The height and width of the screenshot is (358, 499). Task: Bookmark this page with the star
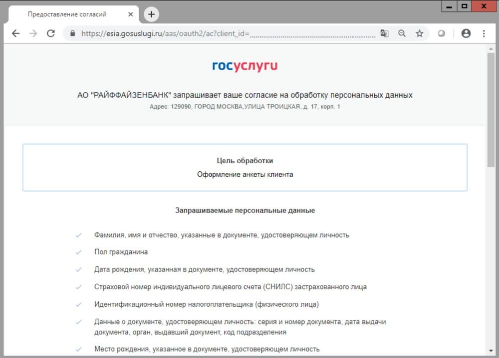pyautogui.click(x=420, y=33)
